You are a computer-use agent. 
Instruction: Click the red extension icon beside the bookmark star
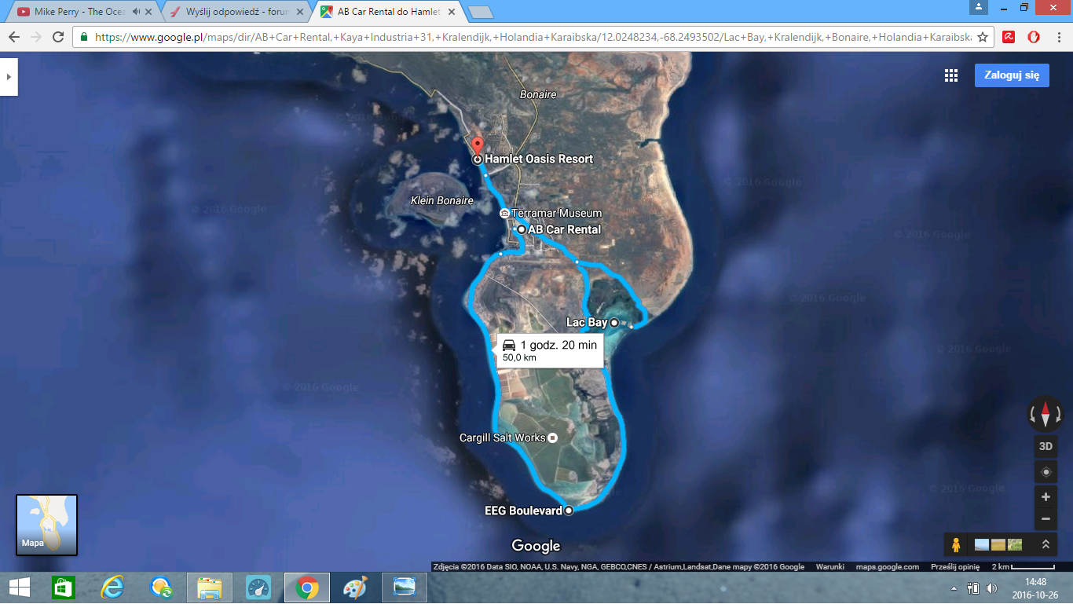click(x=1009, y=37)
